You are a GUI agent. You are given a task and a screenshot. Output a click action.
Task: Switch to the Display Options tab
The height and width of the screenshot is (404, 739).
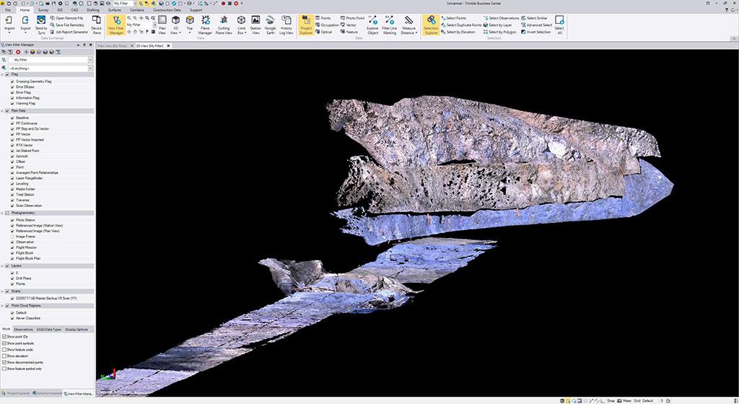point(76,330)
